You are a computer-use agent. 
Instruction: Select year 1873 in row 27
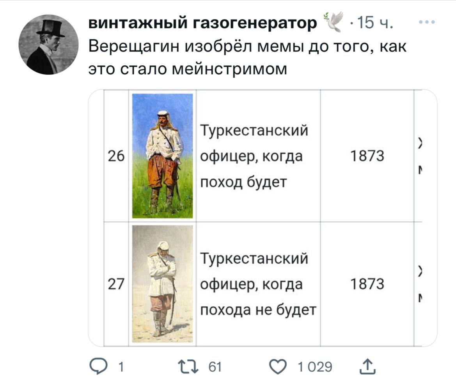(367, 284)
